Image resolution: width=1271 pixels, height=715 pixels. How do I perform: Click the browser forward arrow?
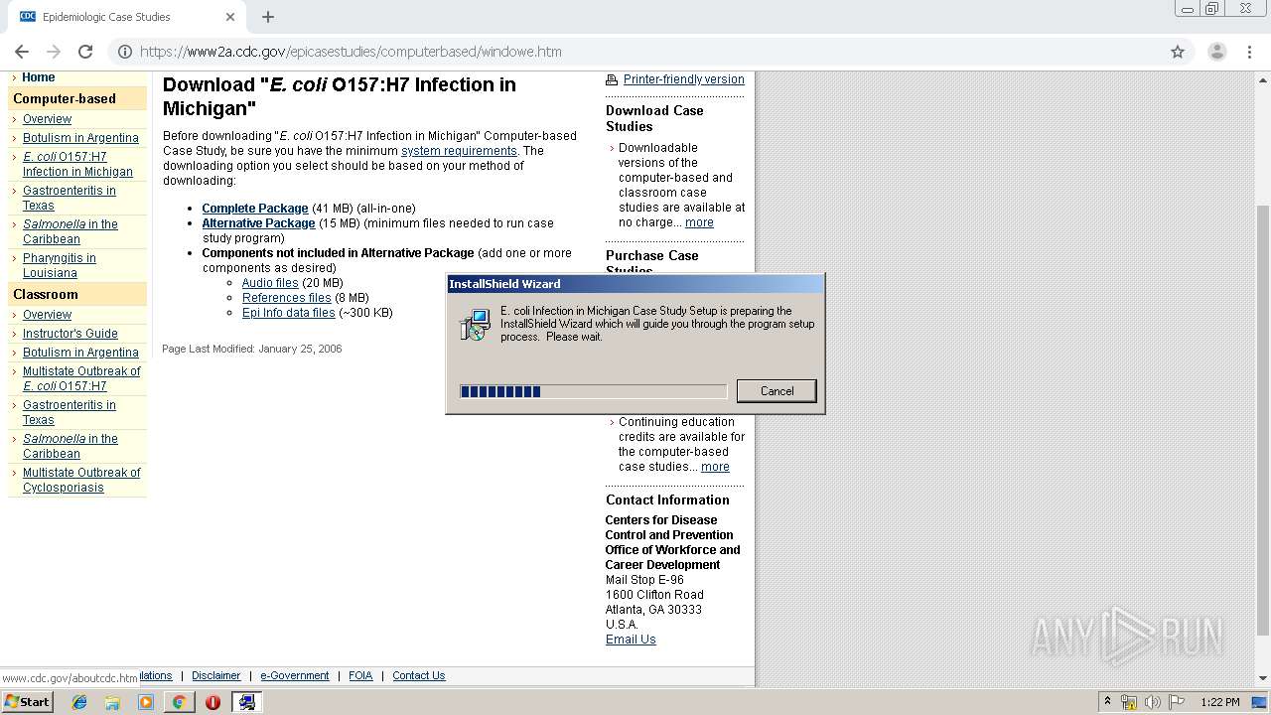point(54,52)
